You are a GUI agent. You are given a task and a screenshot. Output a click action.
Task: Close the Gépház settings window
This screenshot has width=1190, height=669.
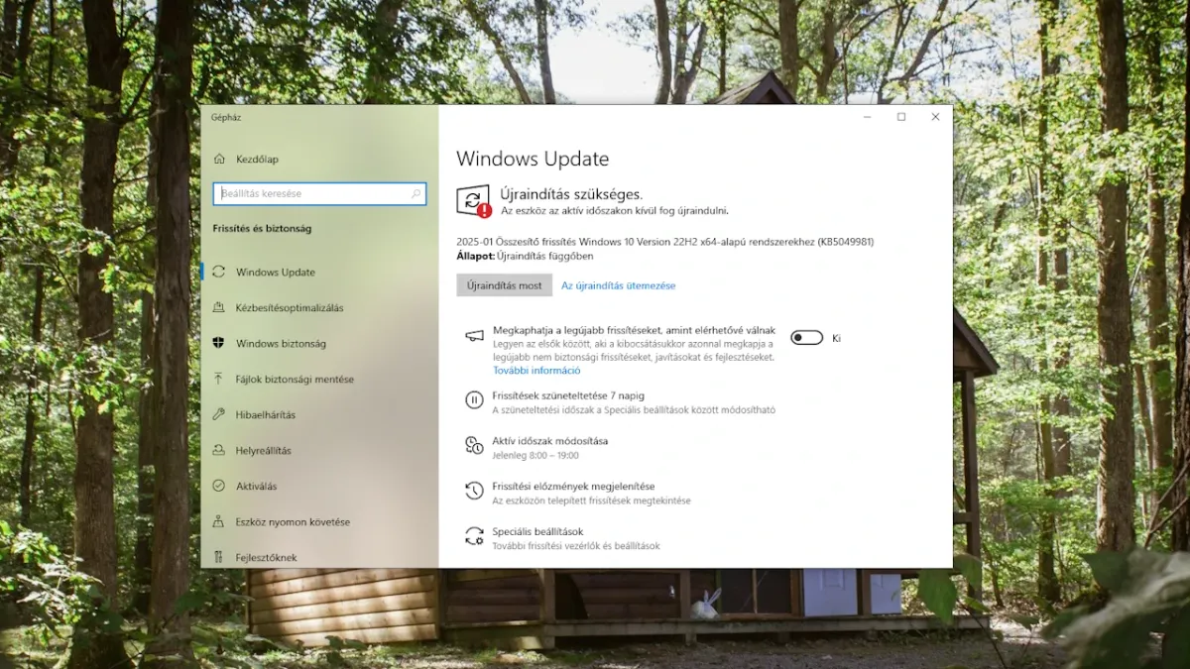pos(935,117)
